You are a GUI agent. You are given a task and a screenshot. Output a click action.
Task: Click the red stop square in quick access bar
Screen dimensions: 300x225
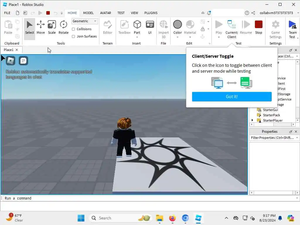point(48,13)
